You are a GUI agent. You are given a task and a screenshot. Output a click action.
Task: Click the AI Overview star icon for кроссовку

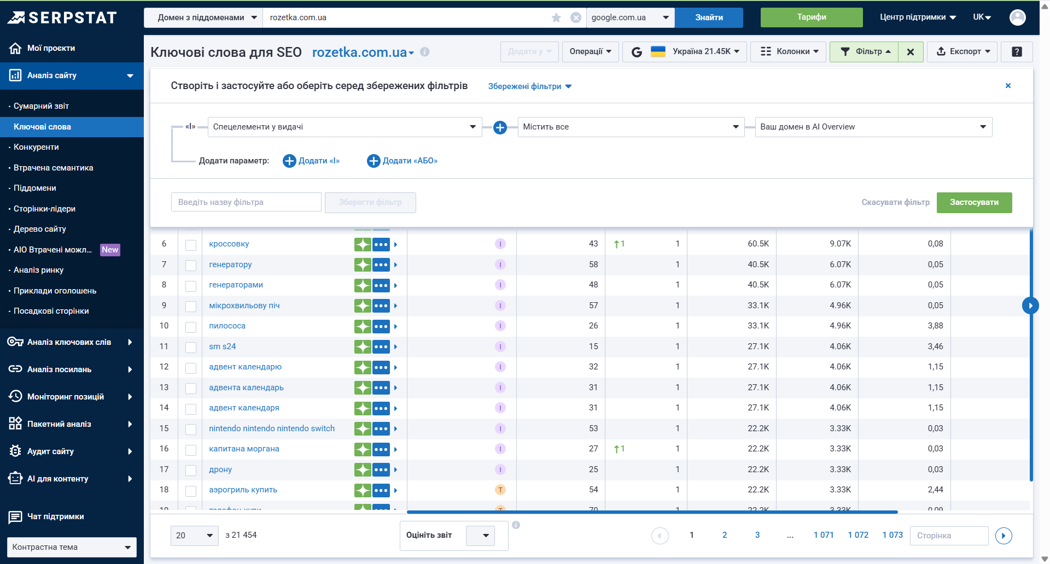[363, 244]
